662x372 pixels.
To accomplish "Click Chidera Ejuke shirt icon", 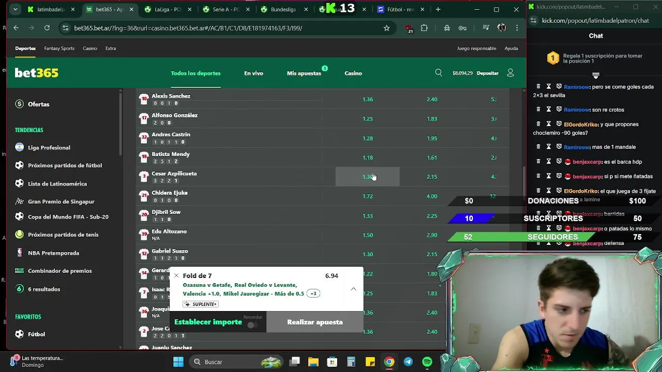I will 144,196.
